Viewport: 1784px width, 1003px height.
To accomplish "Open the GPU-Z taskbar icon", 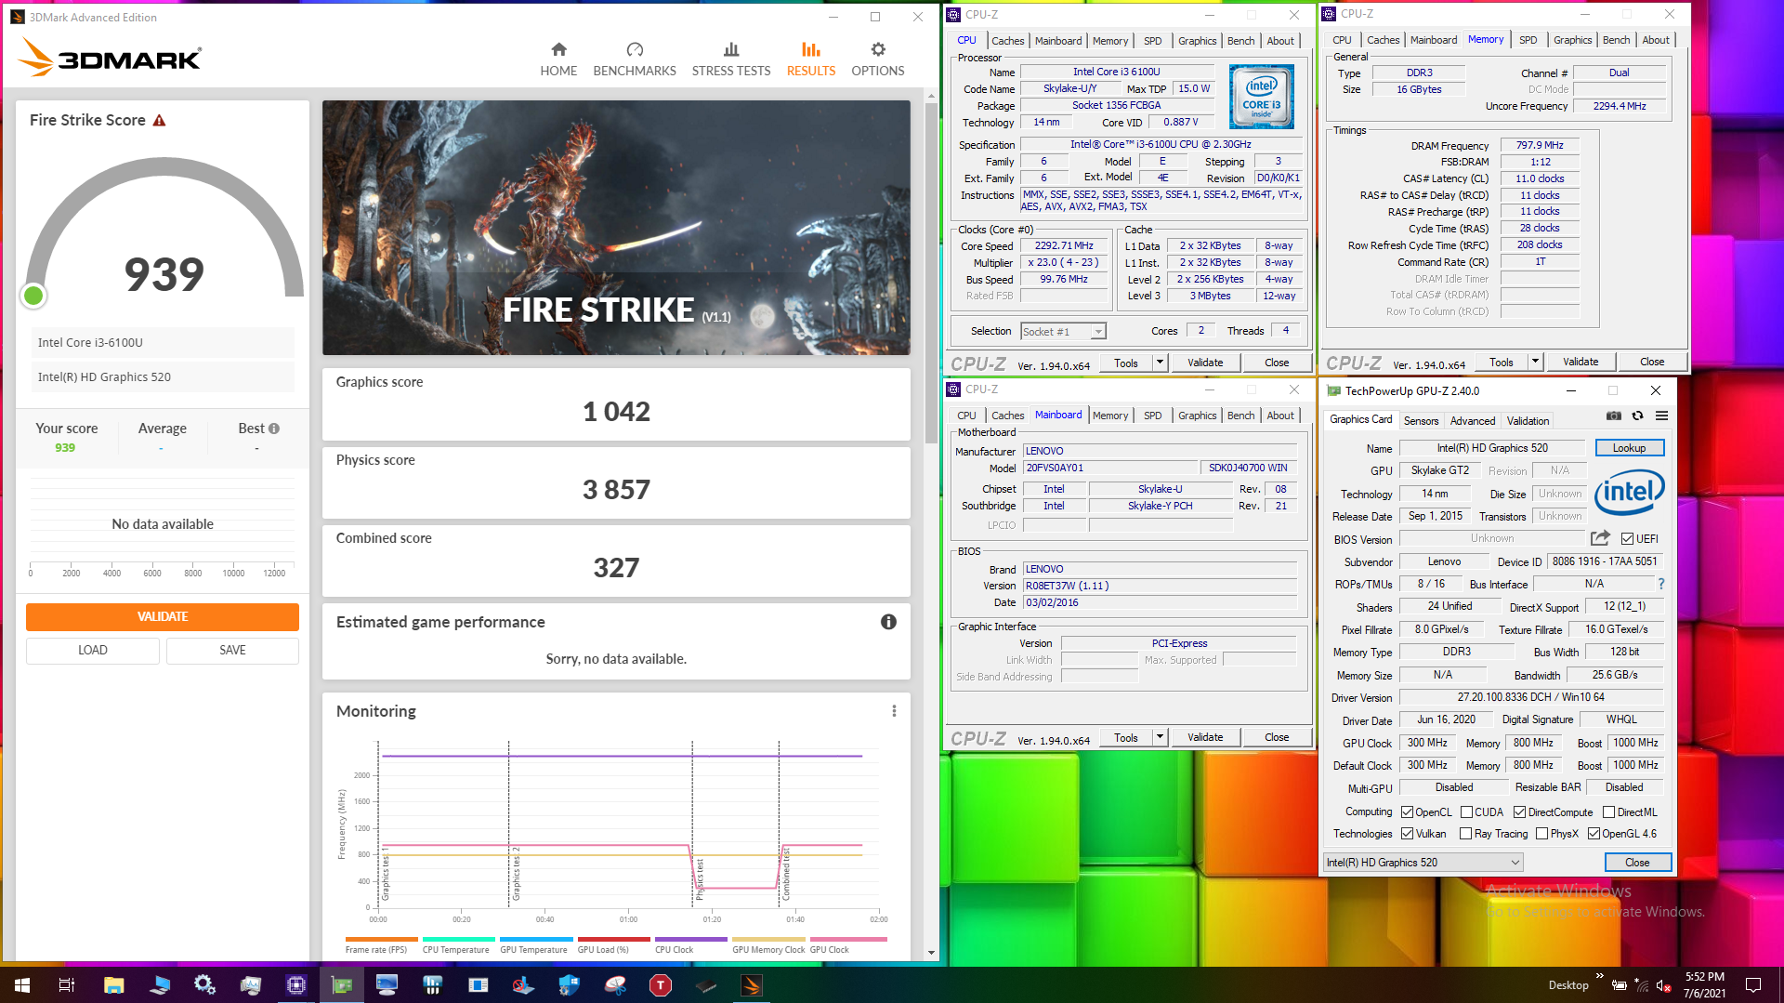I will [x=342, y=985].
